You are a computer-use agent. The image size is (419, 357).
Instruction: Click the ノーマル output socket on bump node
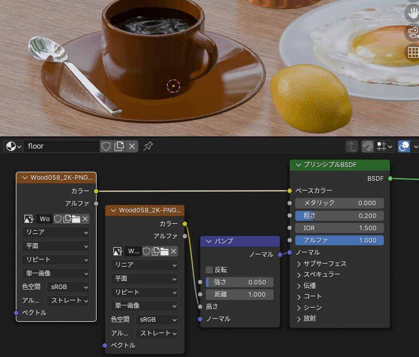coord(280,255)
